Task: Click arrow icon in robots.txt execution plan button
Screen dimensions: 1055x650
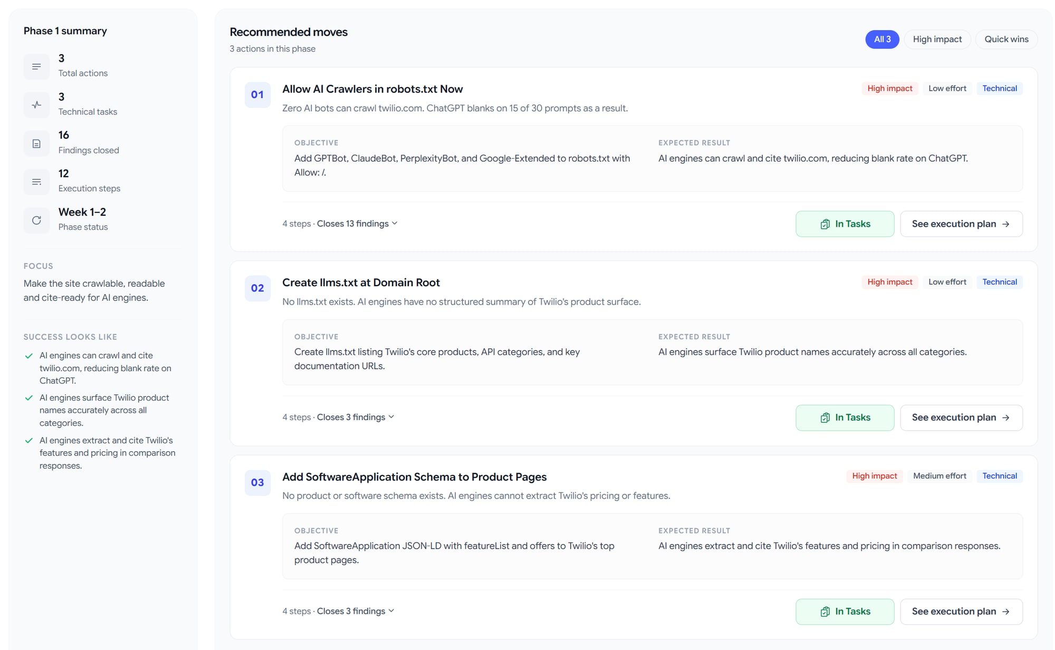Action: [x=1006, y=224]
